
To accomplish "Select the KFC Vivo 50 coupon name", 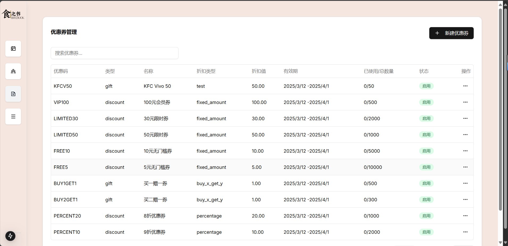I will coord(157,86).
